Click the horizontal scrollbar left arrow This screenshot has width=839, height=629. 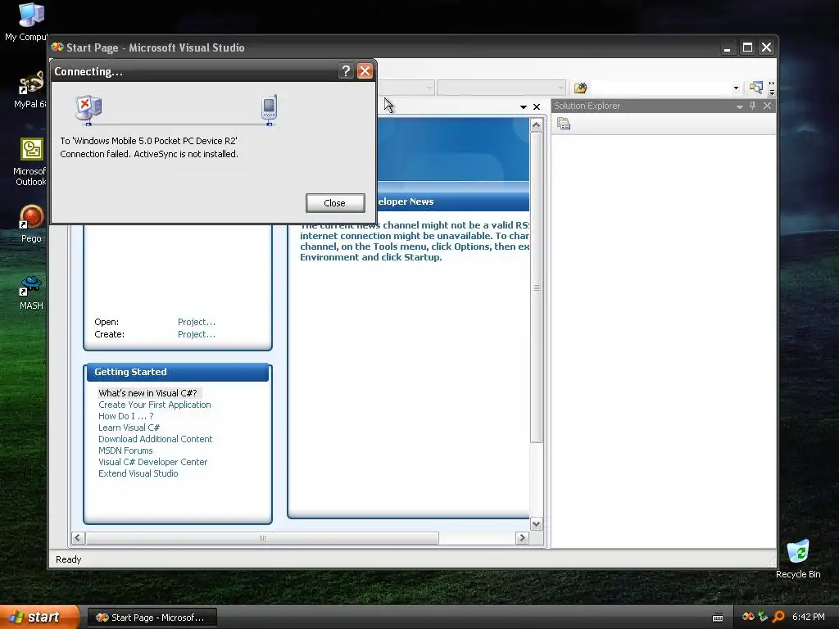pos(78,538)
